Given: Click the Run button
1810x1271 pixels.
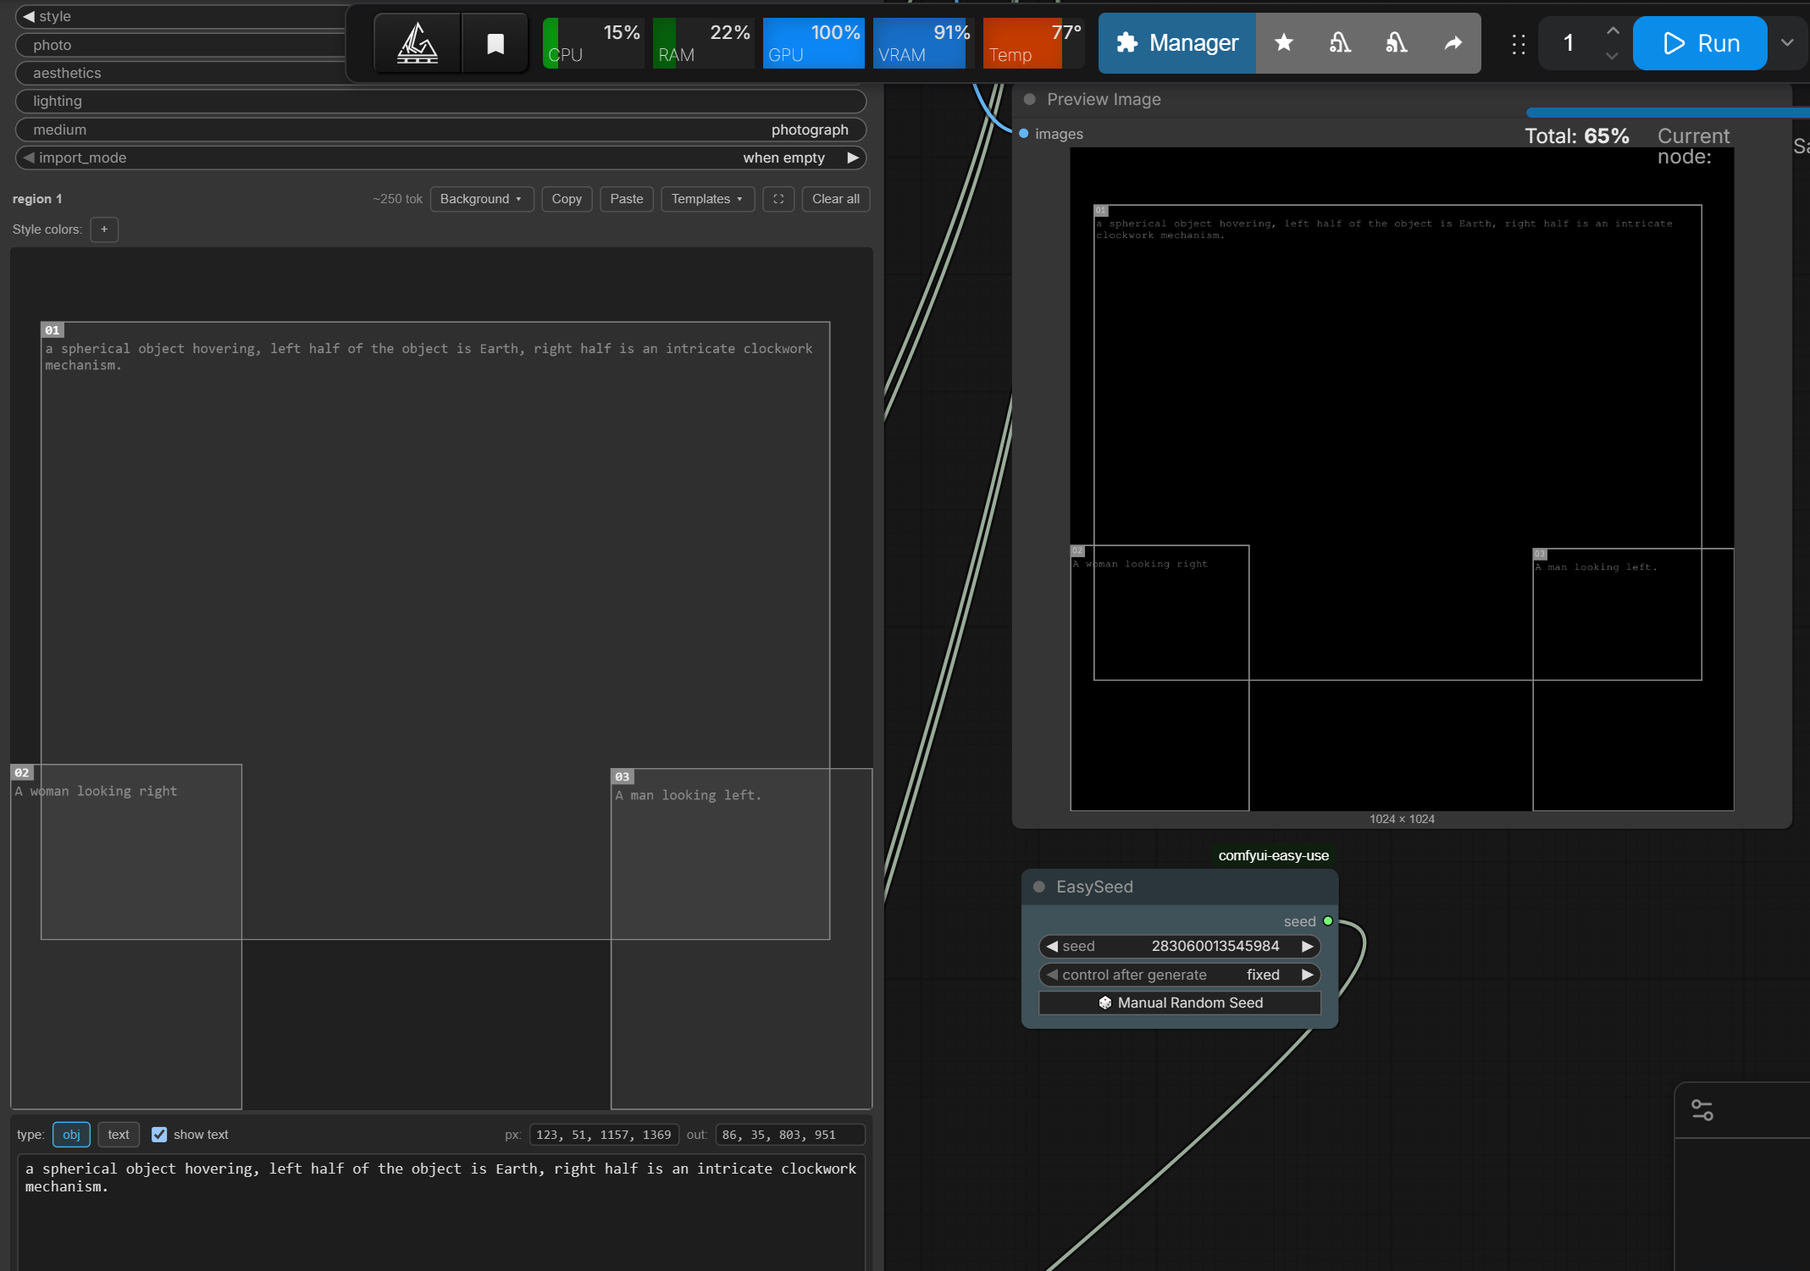Looking at the screenshot, I should click(1700, 43).
